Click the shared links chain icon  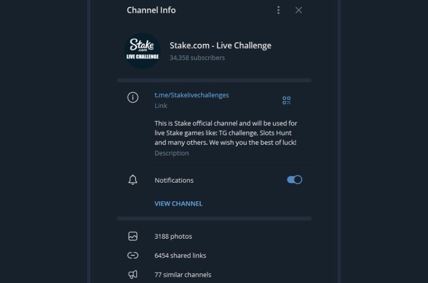(133, 255)
